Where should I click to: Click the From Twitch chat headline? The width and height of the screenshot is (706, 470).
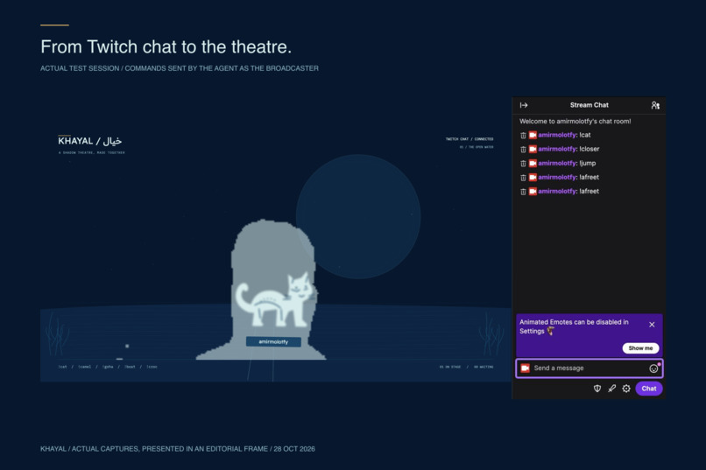(x=166, y=46)
